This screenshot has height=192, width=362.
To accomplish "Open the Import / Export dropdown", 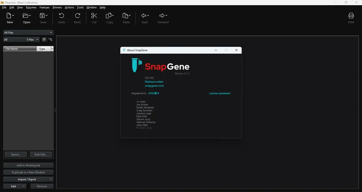I will point(28,179).
